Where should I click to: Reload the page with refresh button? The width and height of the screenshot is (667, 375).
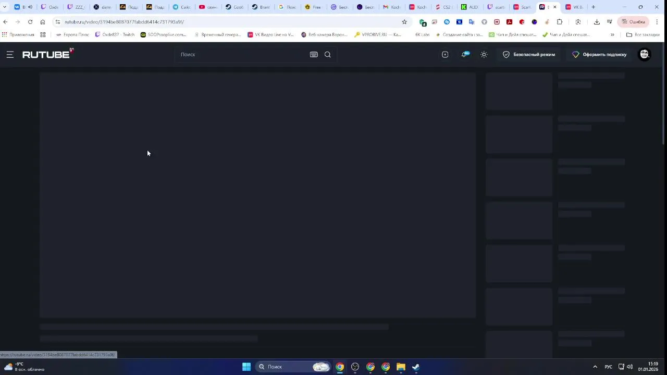(30, 22)
